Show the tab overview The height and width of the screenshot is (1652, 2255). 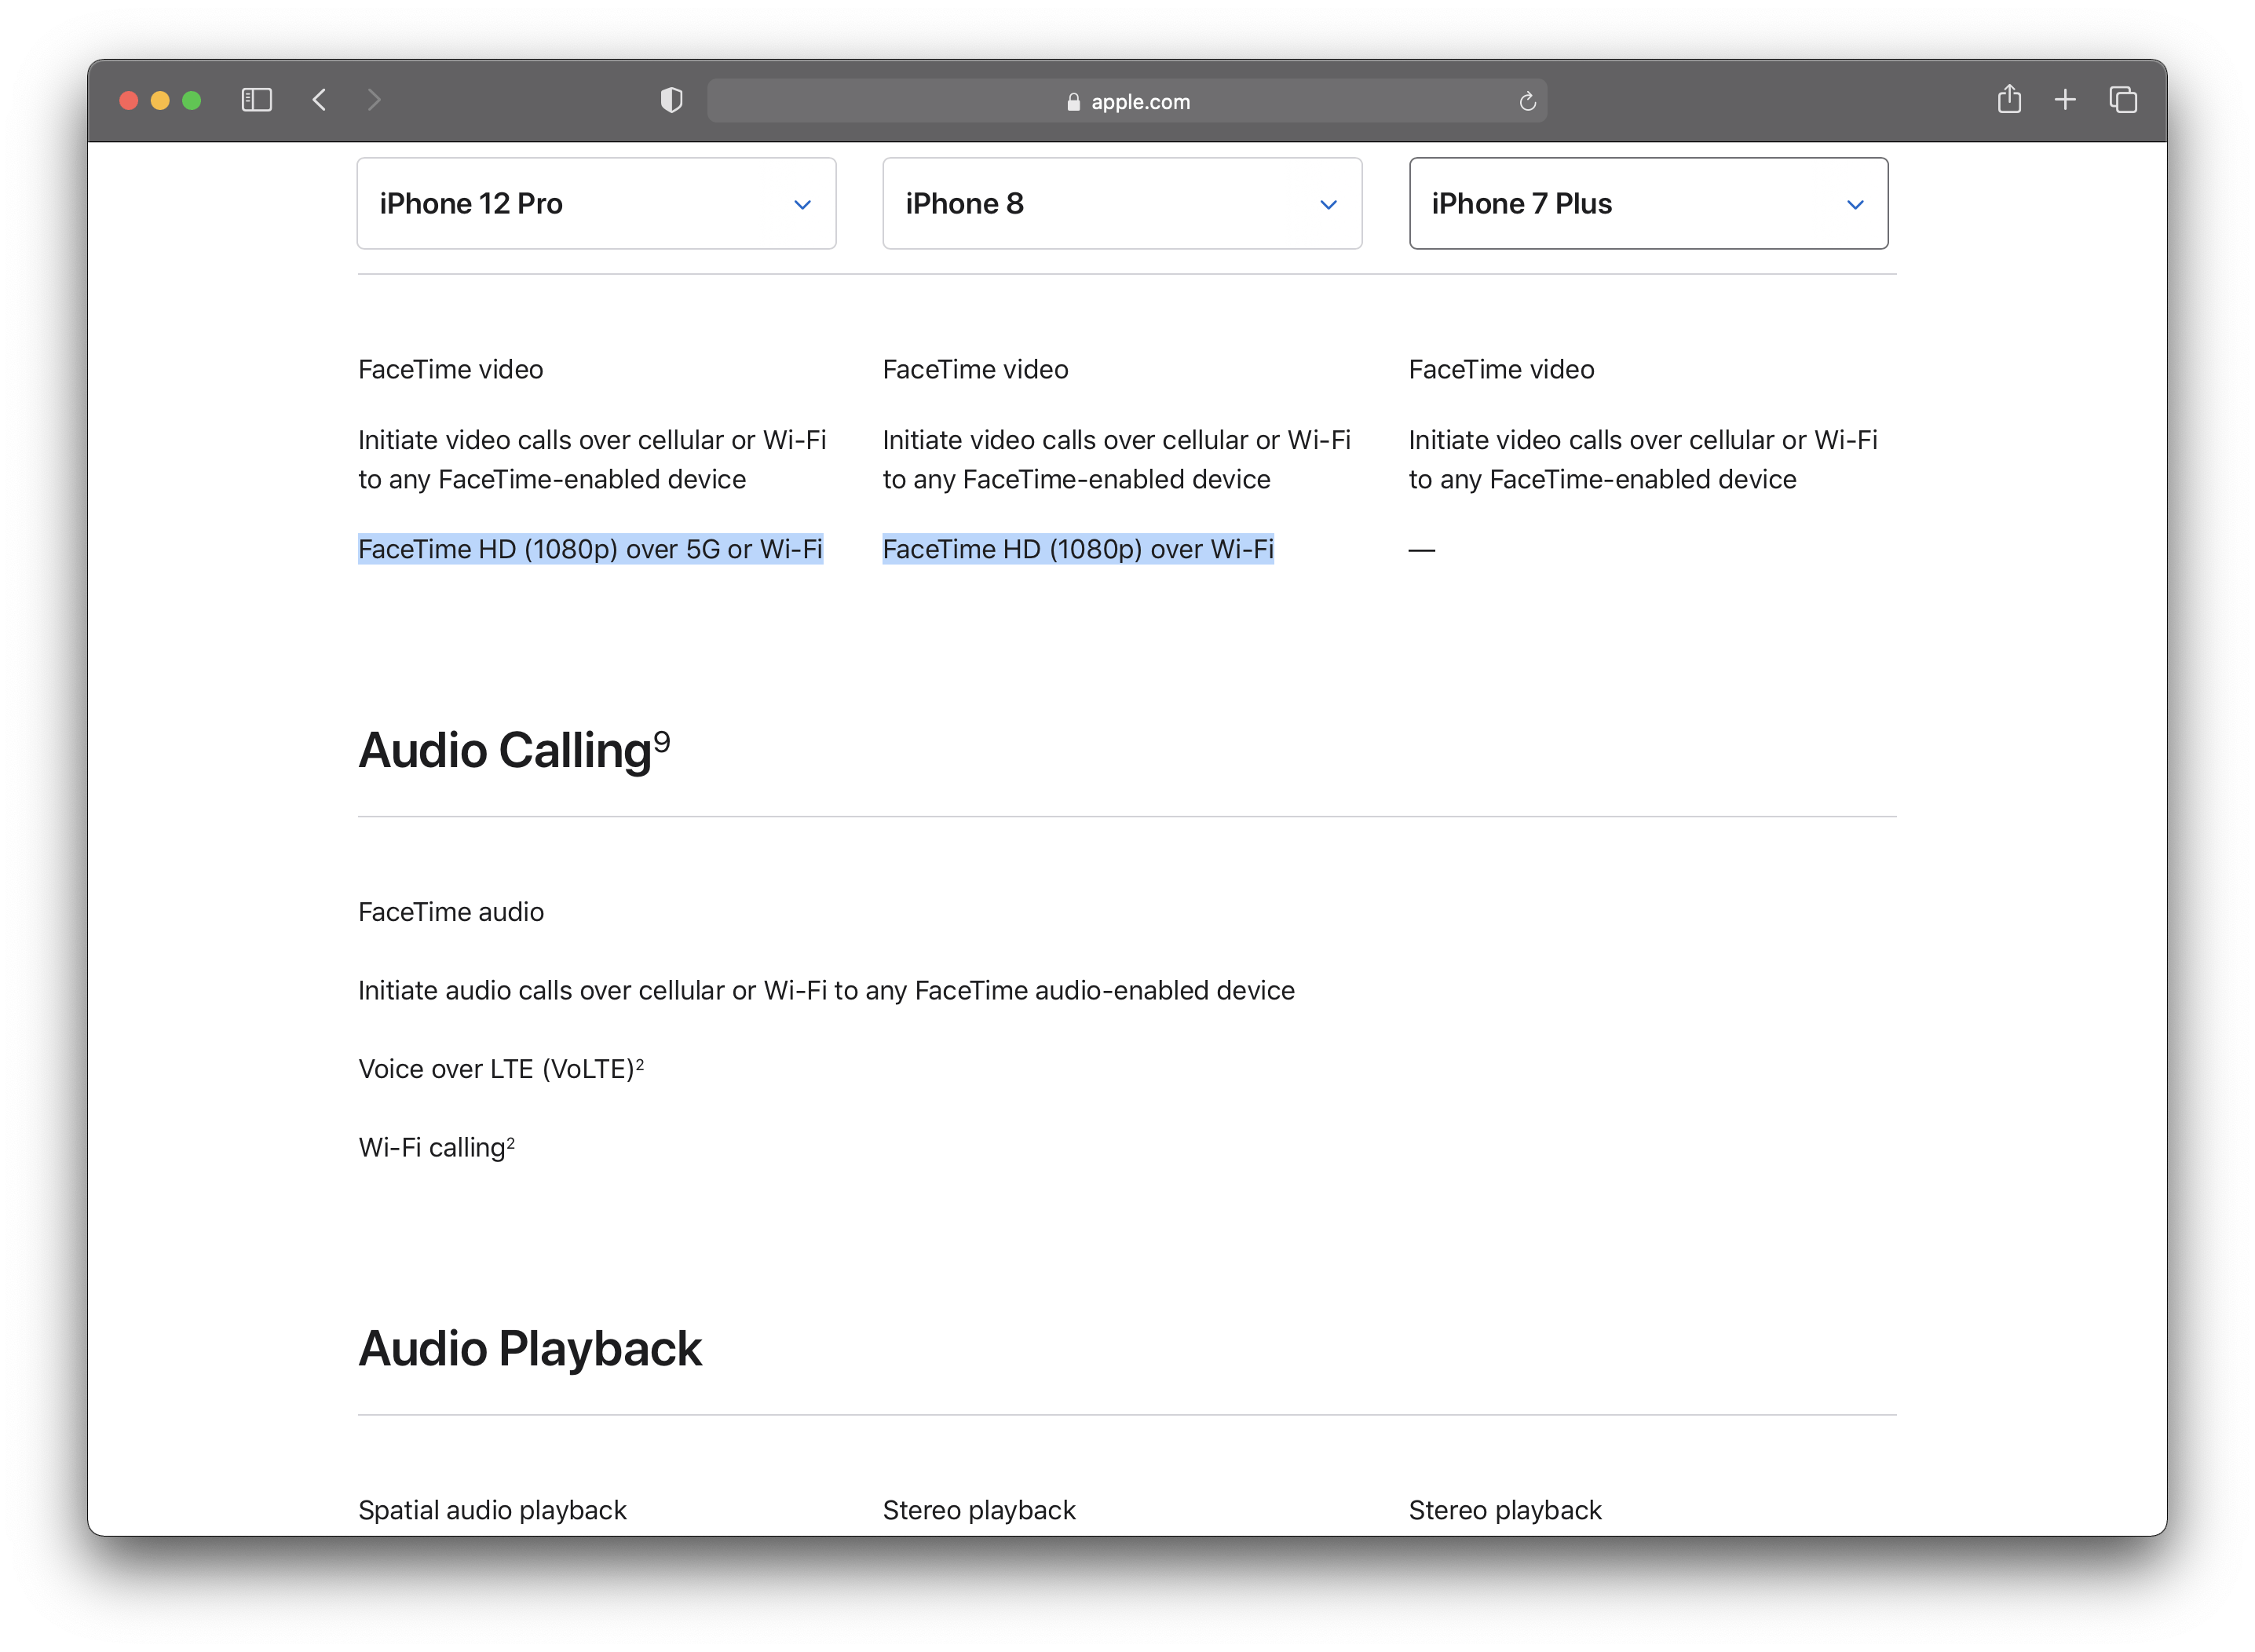2123,100
